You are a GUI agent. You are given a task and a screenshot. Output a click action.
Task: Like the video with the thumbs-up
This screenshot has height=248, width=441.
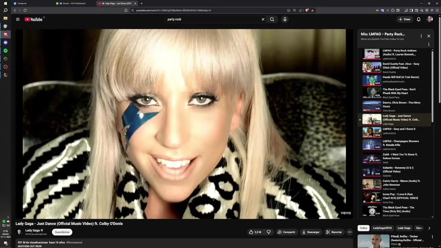255,232
